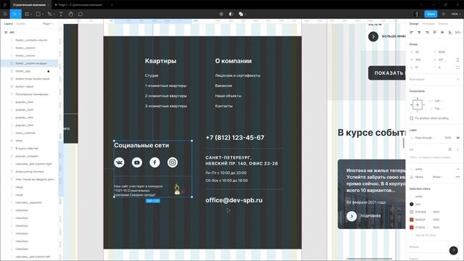Open the Tidy up distribute dropdown
Screen dimensions: 464x261
[457, 32]
